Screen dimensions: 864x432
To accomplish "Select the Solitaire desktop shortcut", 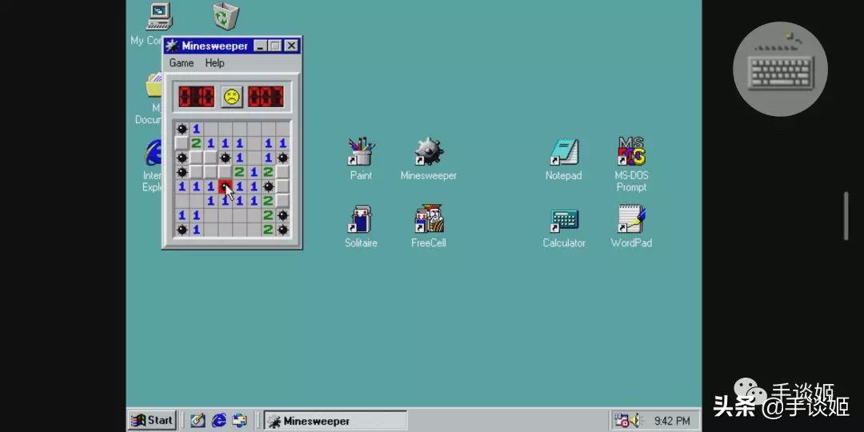I will pos(361,220).
